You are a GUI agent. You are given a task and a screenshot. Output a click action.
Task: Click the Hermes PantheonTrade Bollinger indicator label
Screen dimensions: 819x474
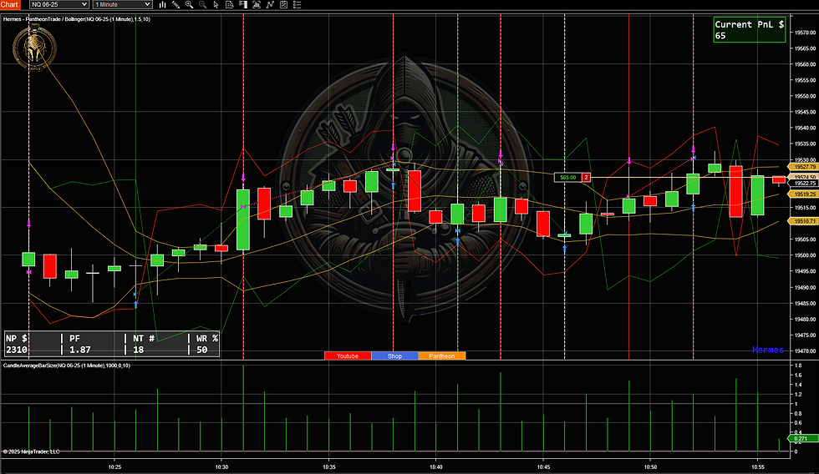(77, 19)
